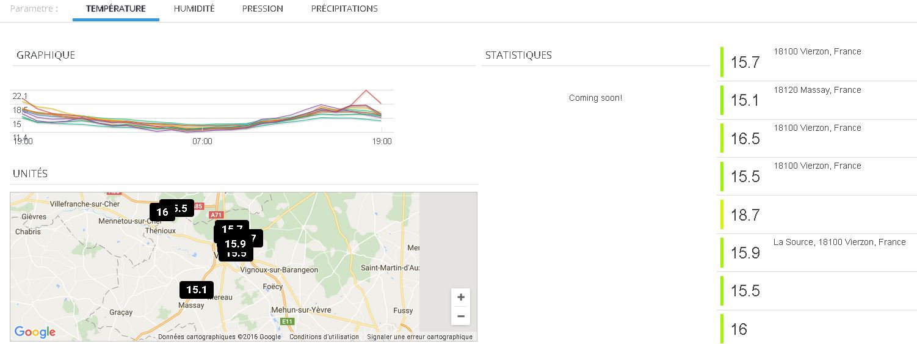Zoom in on the map

(x=460, y=298)
